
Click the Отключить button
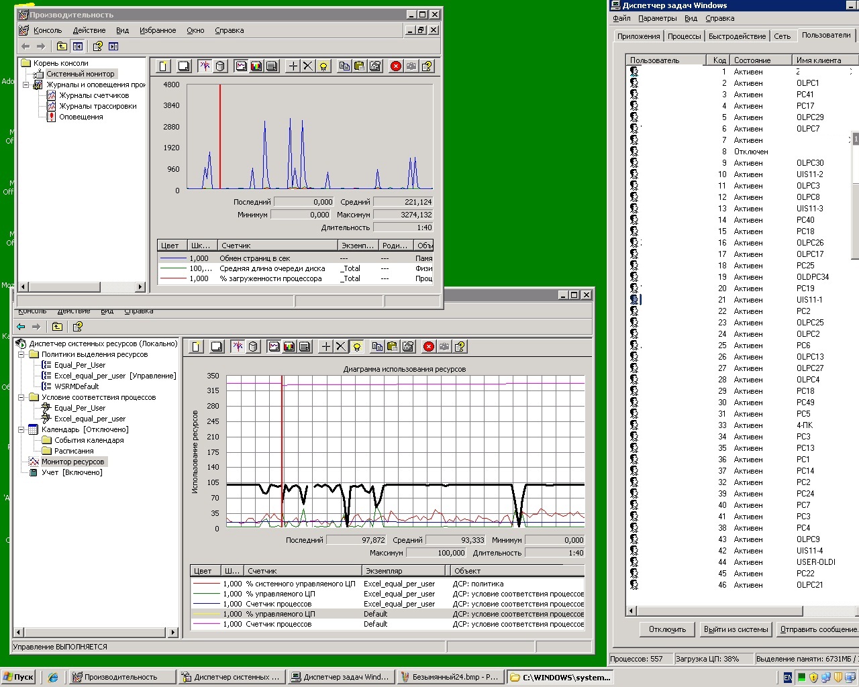[x=667, y=629]
